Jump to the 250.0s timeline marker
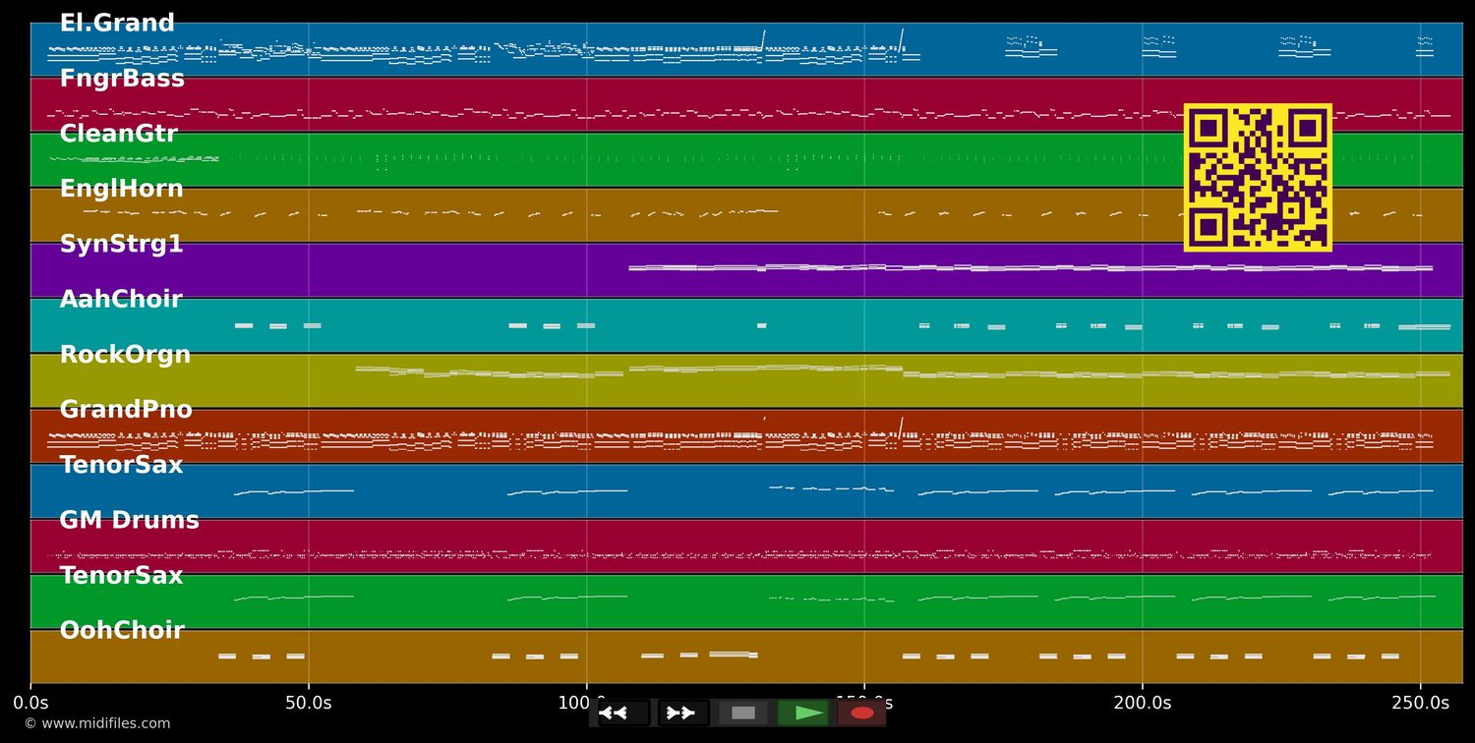 [1420, 703]
